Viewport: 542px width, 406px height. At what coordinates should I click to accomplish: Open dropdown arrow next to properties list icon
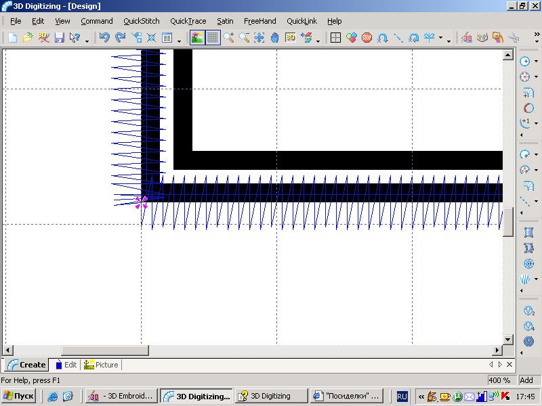[x=179, y=41]
